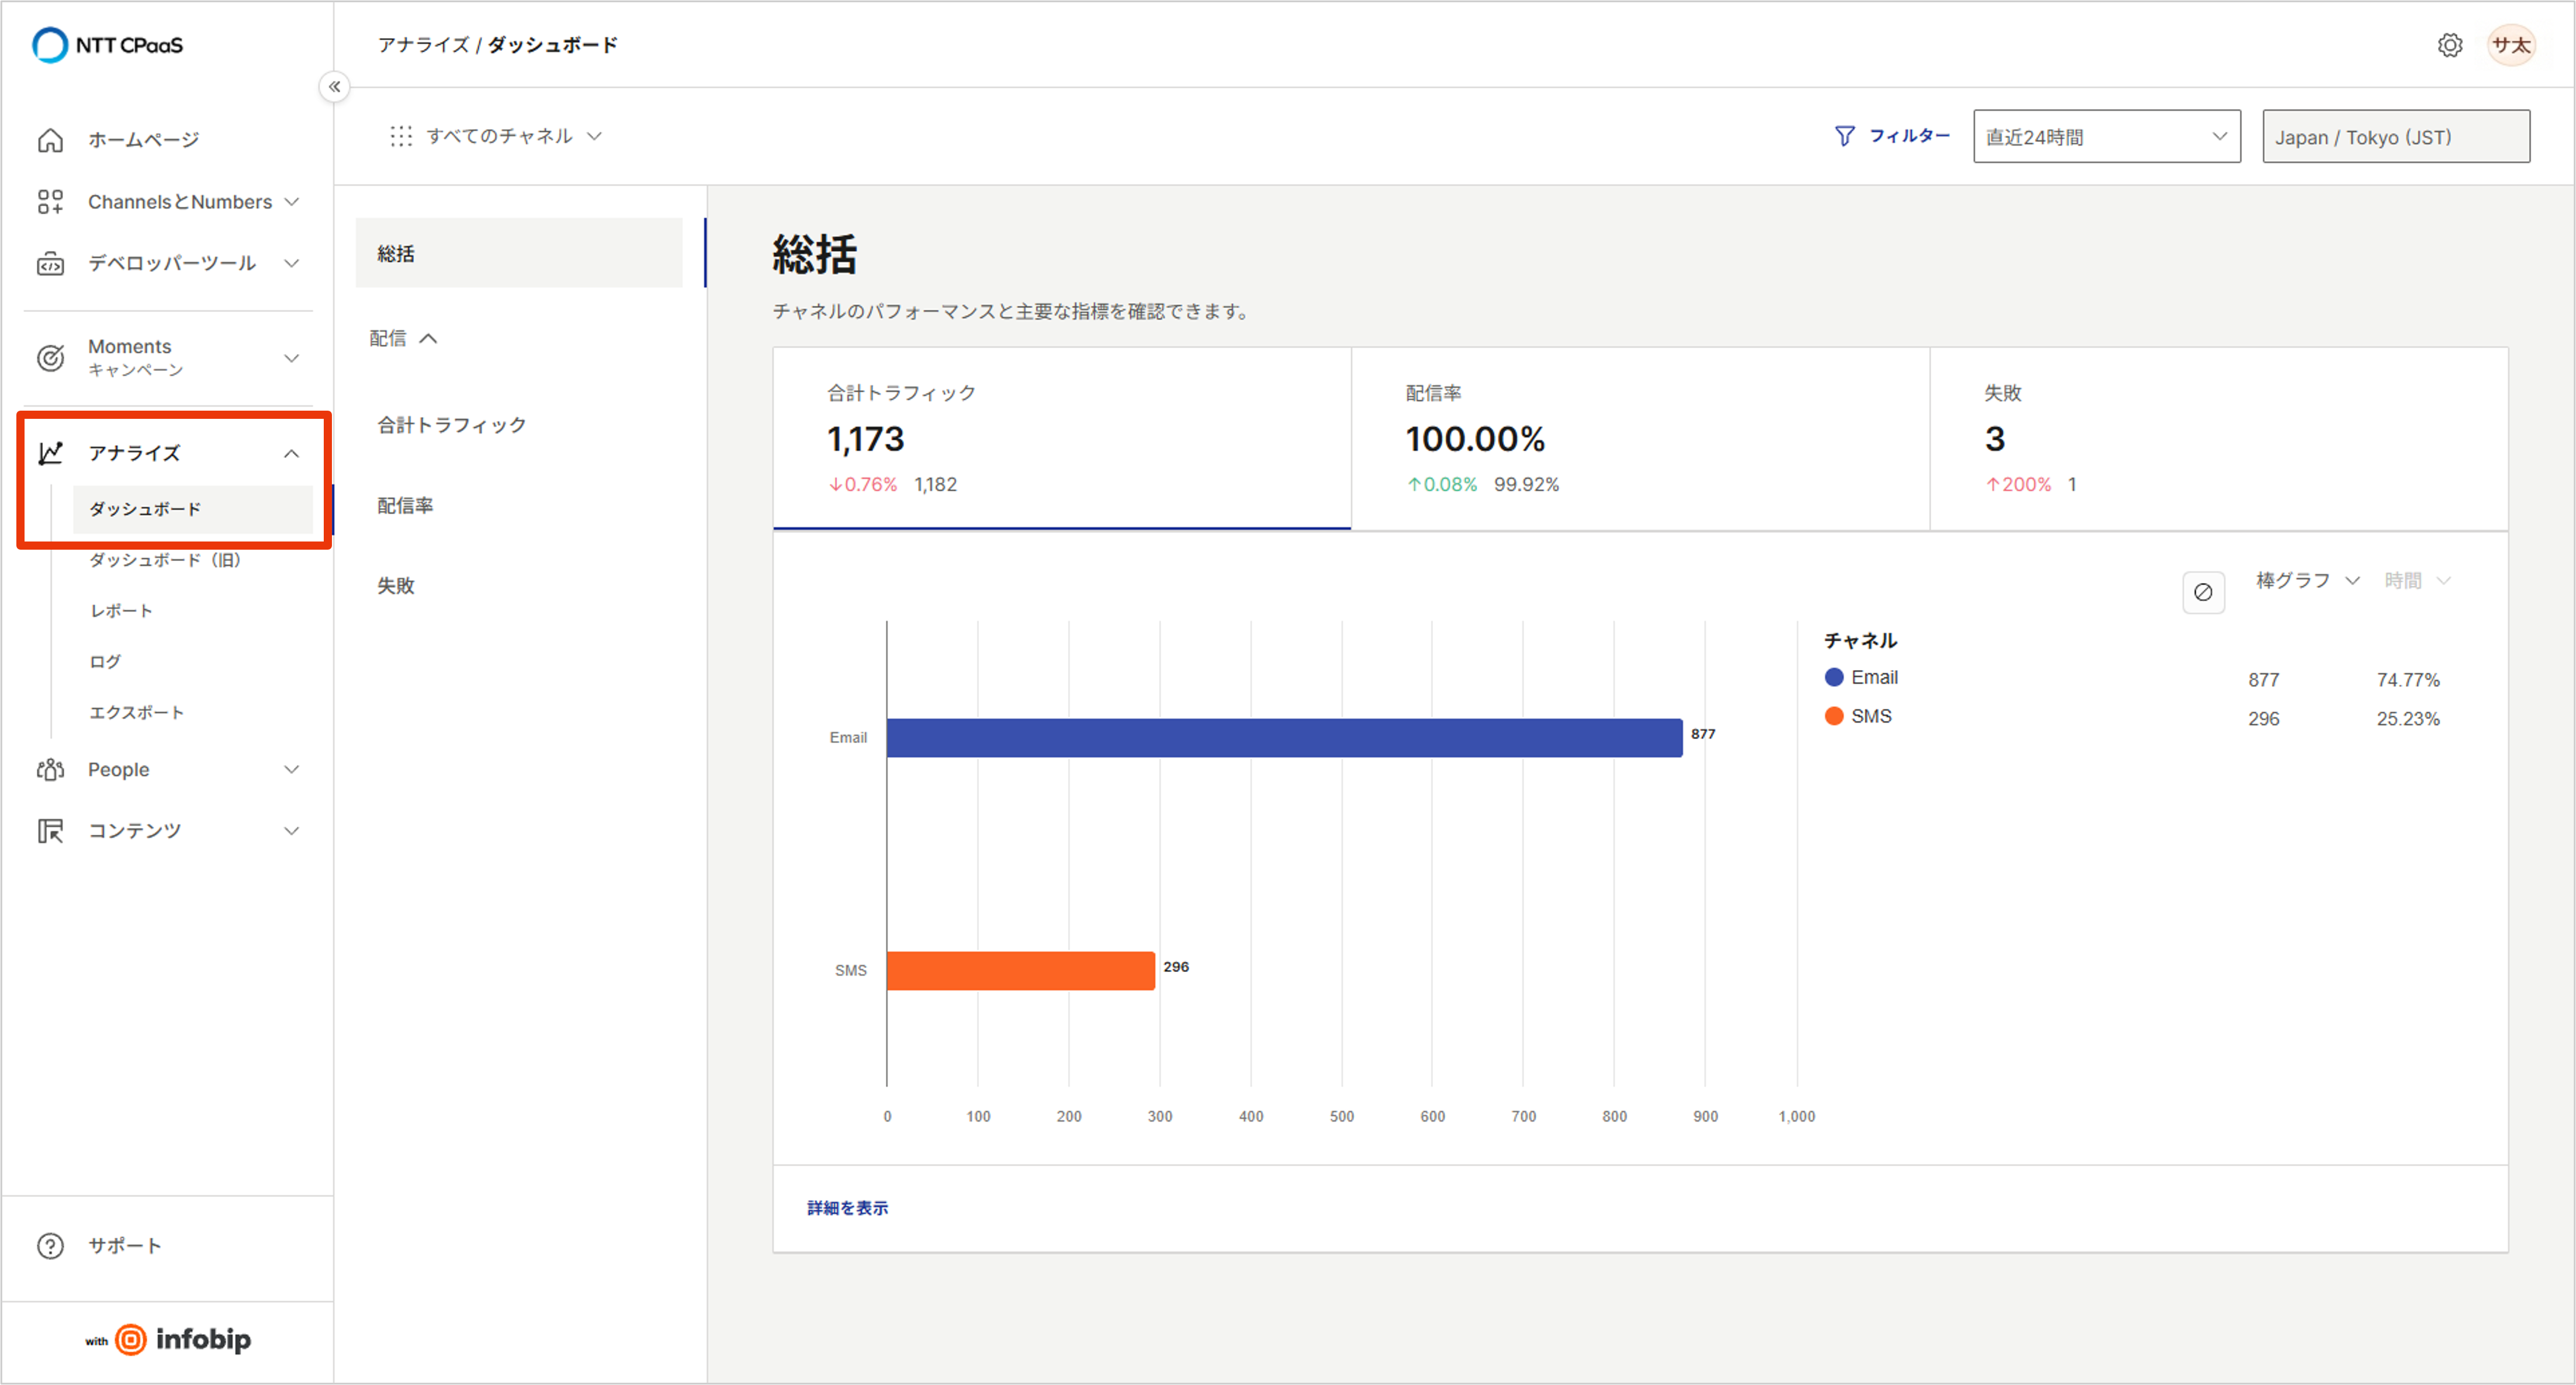Toggle the SMS legend orange dot
This screenshot has width=2576, height=1385.
(x=1833, y=717)
